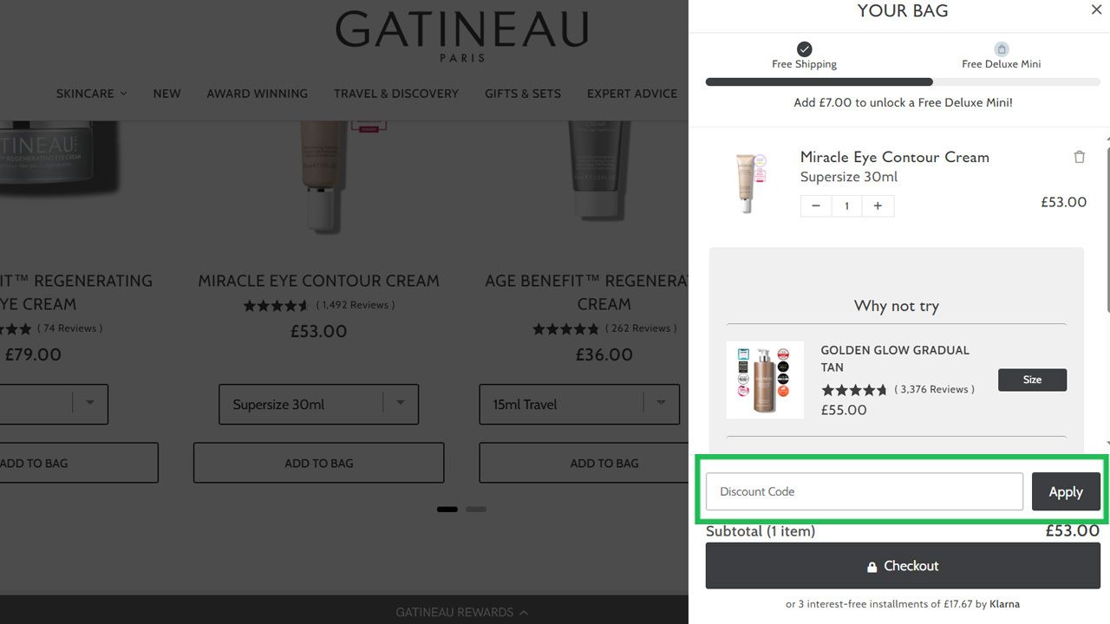
Task: Click the Miracle Eye Contour Cream carousel image
Action: pos(323,178)
